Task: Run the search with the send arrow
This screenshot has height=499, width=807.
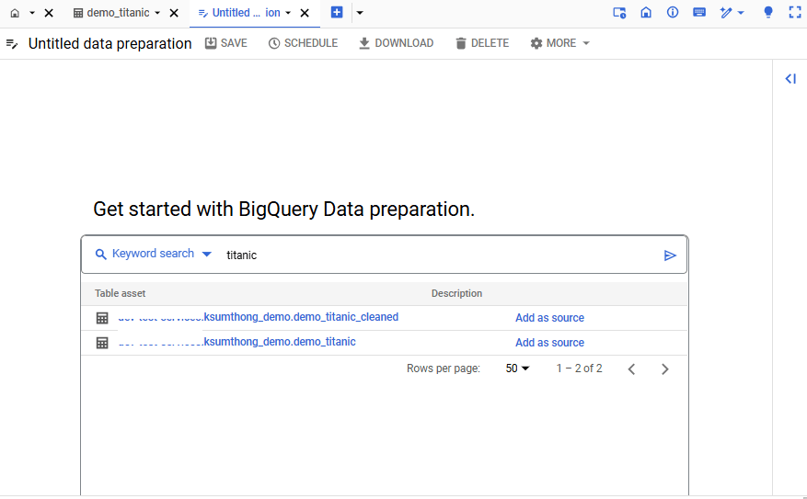Action: pyautogui.click(x=670, y=255)
